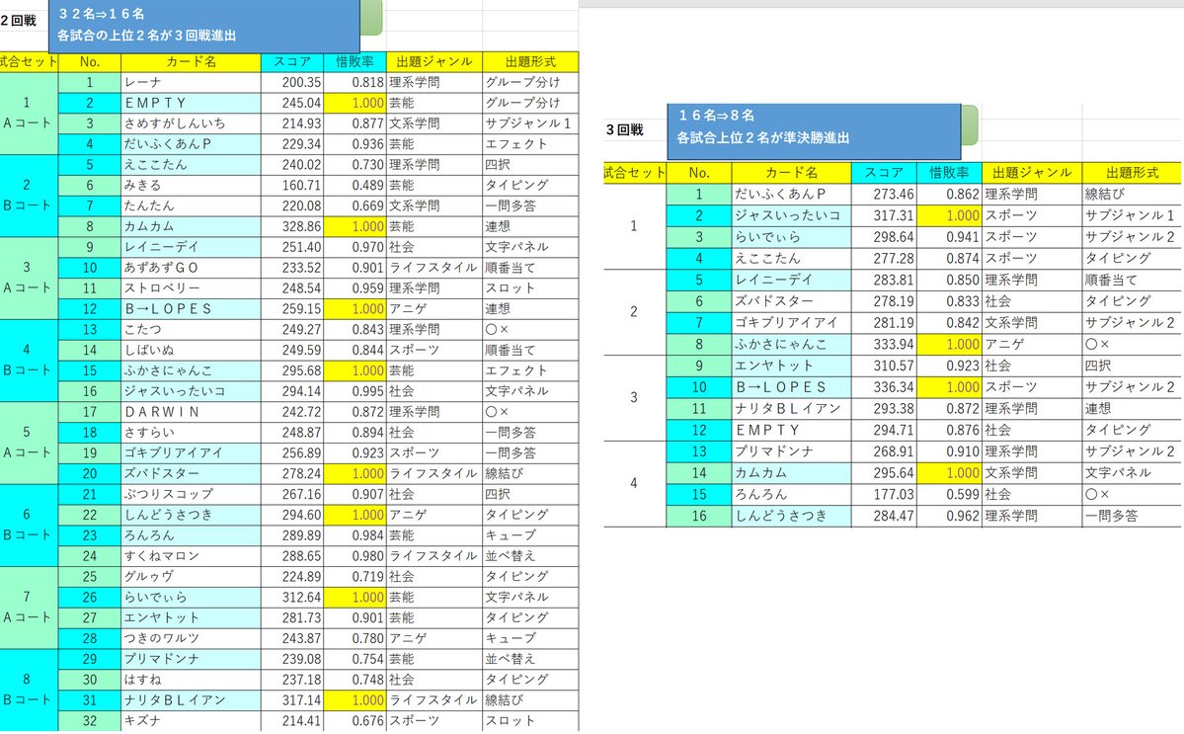Select the score cell '295.68'

(x=292, y=370)
